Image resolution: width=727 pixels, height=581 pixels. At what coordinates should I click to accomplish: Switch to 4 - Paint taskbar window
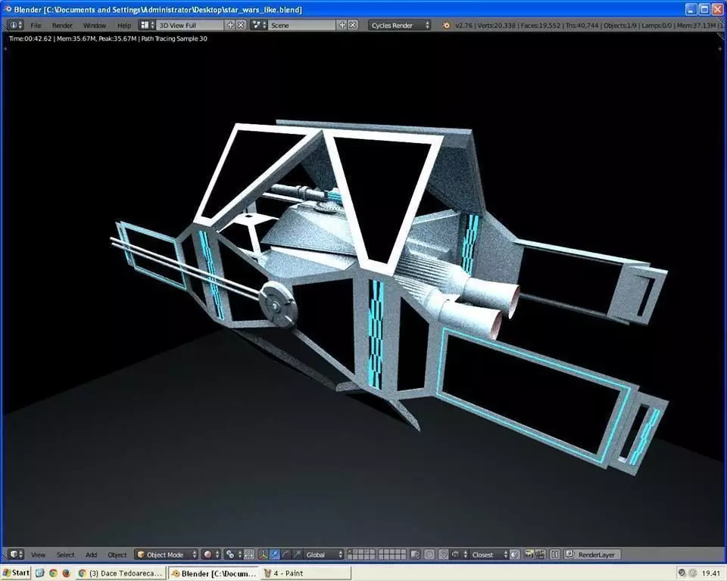point(306,573)
